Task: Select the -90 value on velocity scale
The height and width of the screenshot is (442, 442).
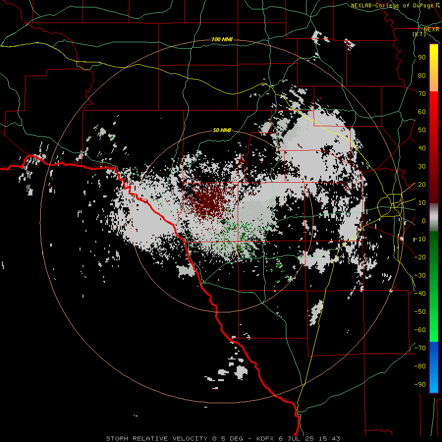Action: tap(420, 384)
